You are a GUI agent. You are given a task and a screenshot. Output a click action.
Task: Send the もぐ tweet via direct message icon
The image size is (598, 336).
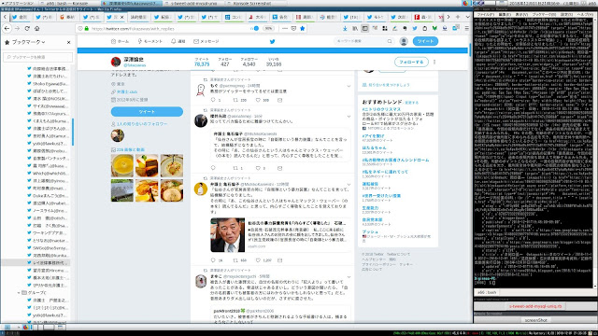click(x=280, y=100)
